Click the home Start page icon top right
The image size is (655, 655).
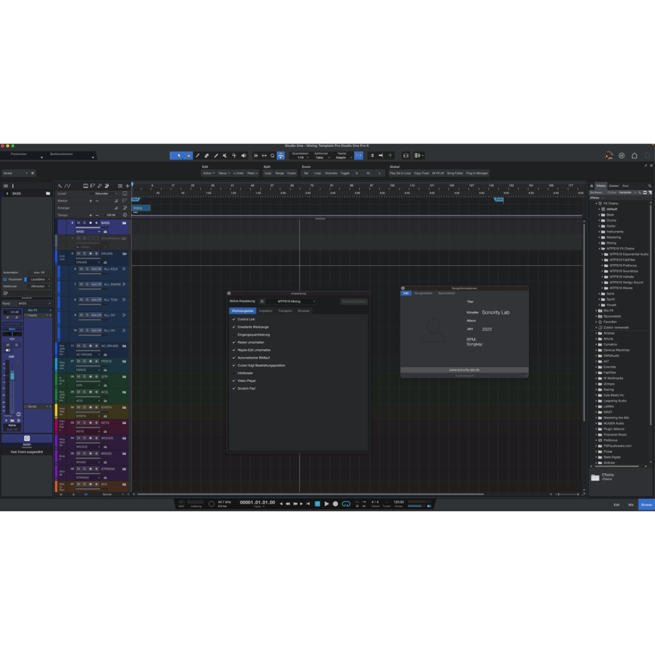[634, 156]
